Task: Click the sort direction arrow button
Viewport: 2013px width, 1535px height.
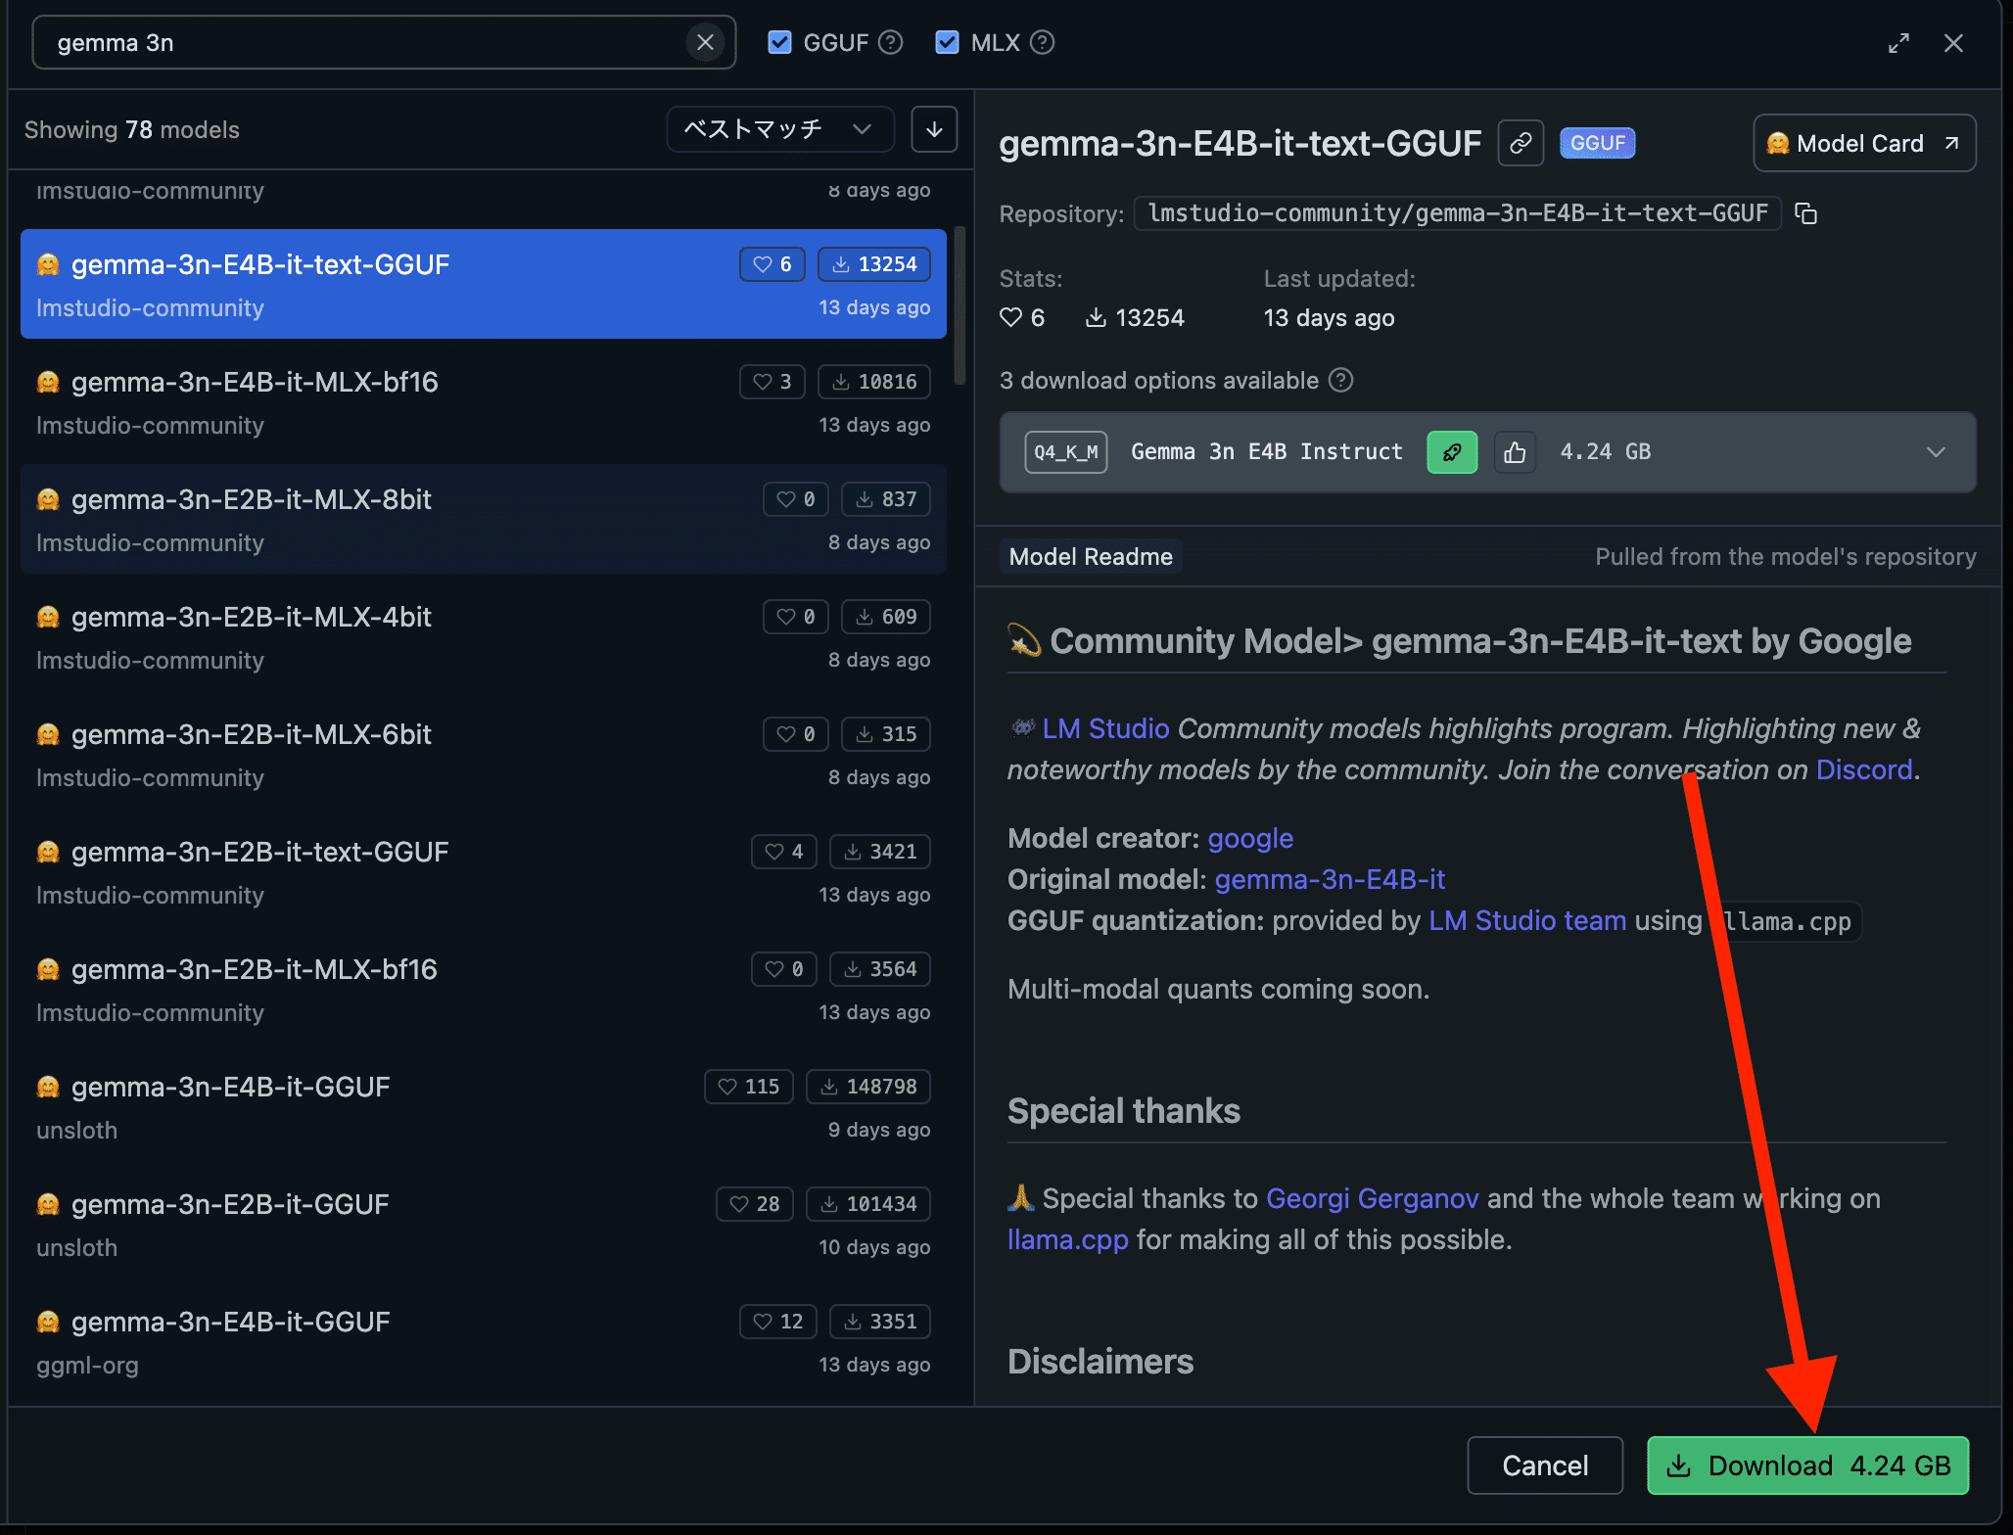Action: (x=934, y=130)
